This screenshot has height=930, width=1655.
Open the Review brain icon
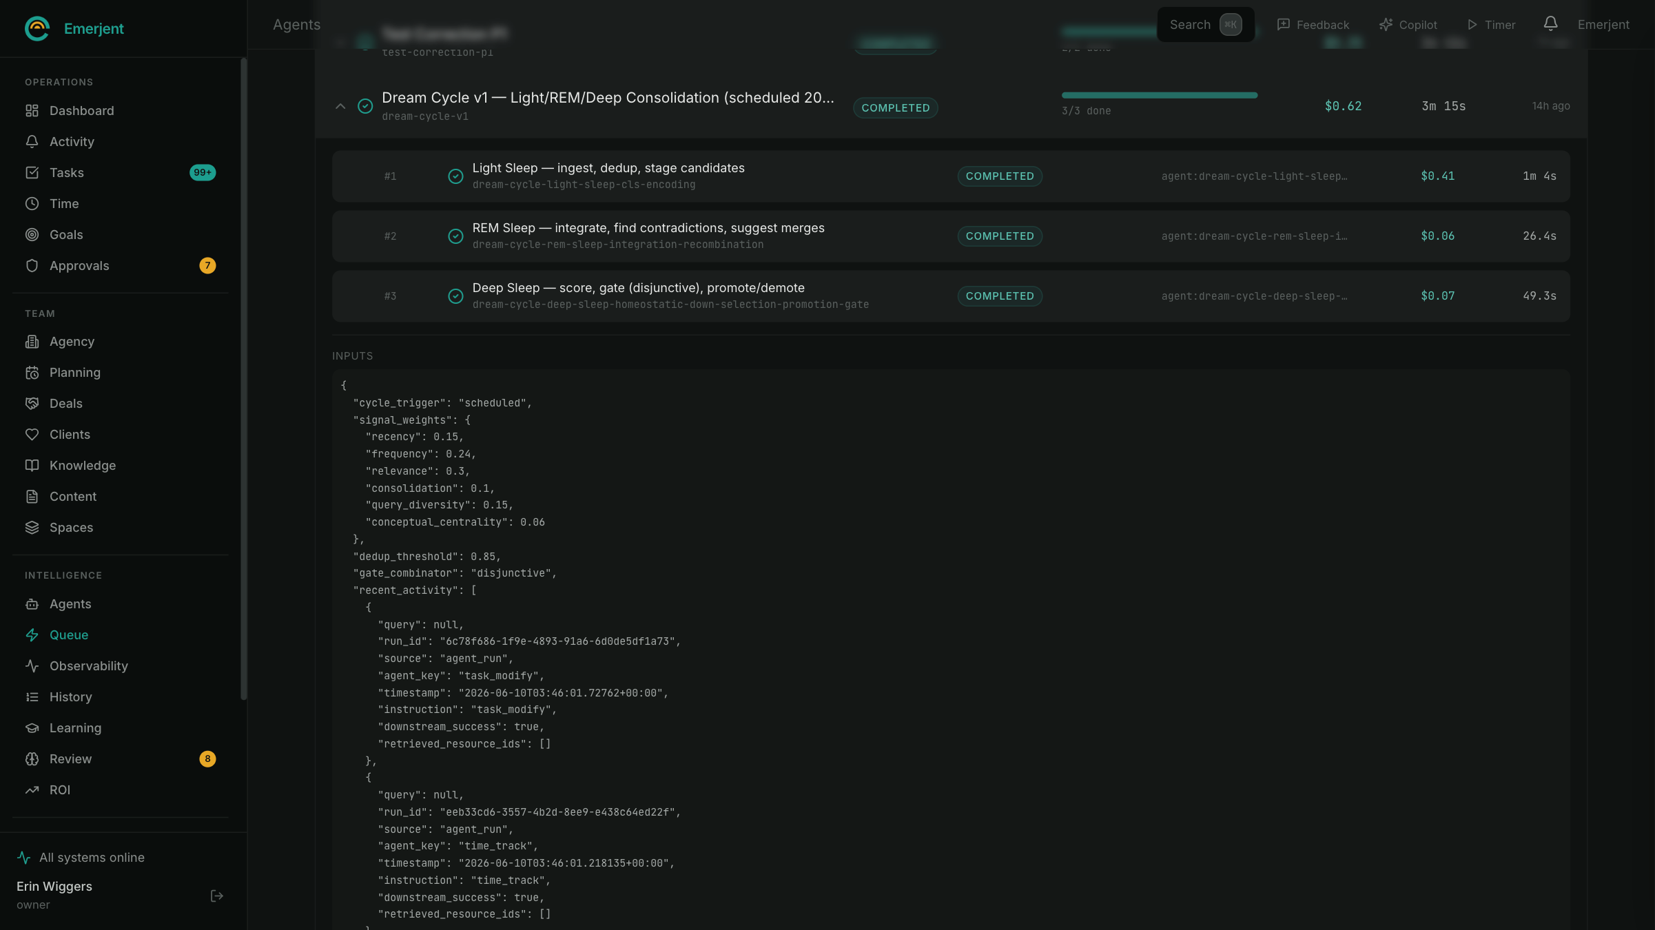(32, 758)
